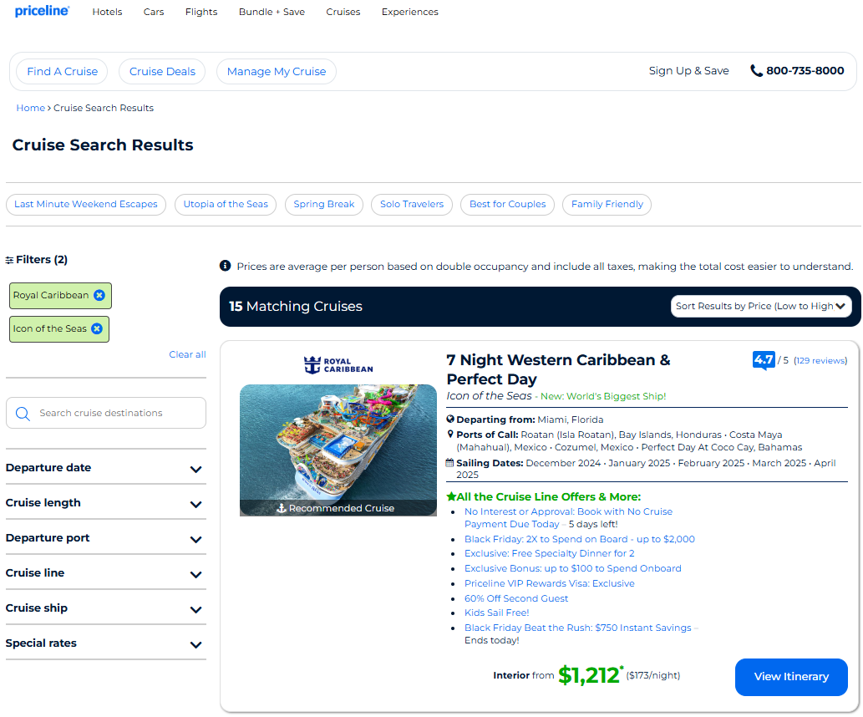
Task: Open the Hotels menu
Action: [107, 12]
